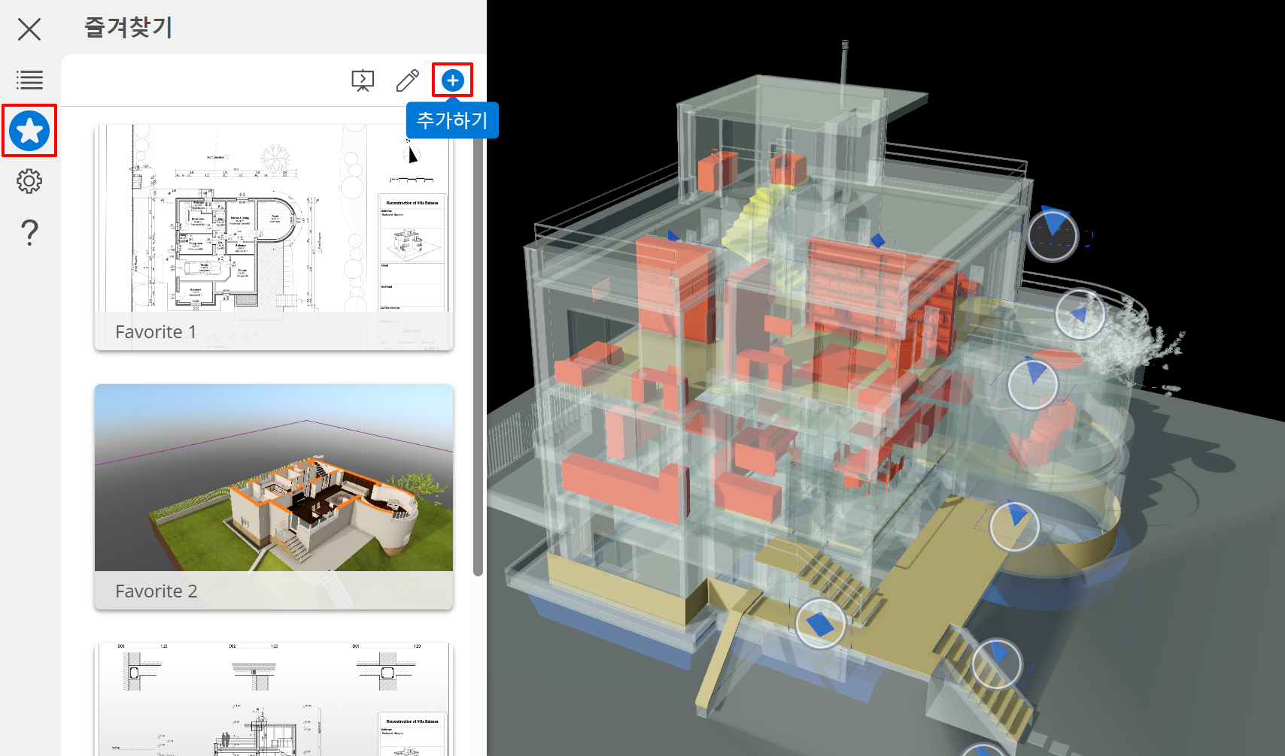This screenshot has height=756, width=1285.
Task: Open the Favorite 2 3D cutaway thumbnail
Action: (274, 497)
